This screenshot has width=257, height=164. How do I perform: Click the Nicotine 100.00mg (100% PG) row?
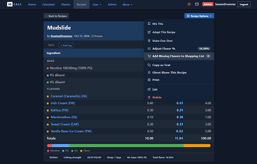(x=94, y=68)
